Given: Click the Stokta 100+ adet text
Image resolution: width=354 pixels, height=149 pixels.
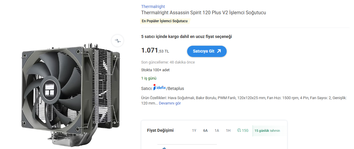Looking at the screenshot, I should pos(155,70).
